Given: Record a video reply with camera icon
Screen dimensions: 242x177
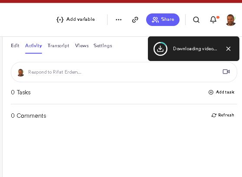Looking at the screenshot, I should 226,72.
